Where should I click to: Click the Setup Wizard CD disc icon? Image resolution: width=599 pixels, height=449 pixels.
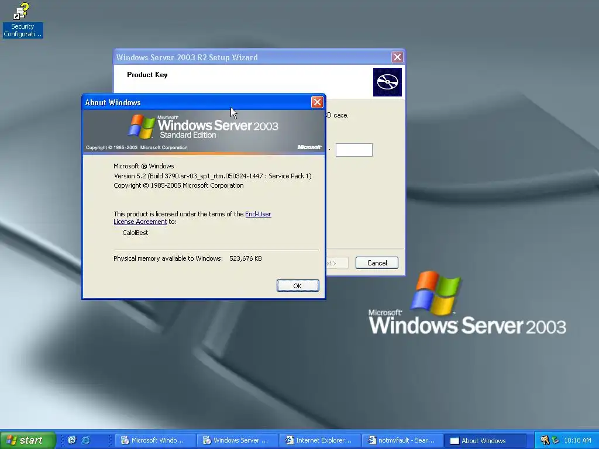point(387,82)
